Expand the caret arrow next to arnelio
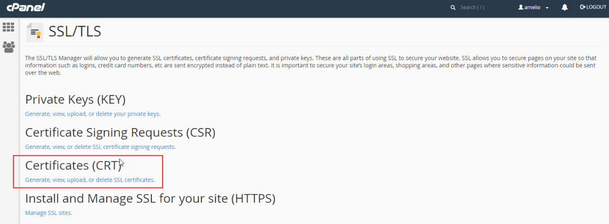Image resolution: width=609 pixels, height=224 pixels. 547,8
